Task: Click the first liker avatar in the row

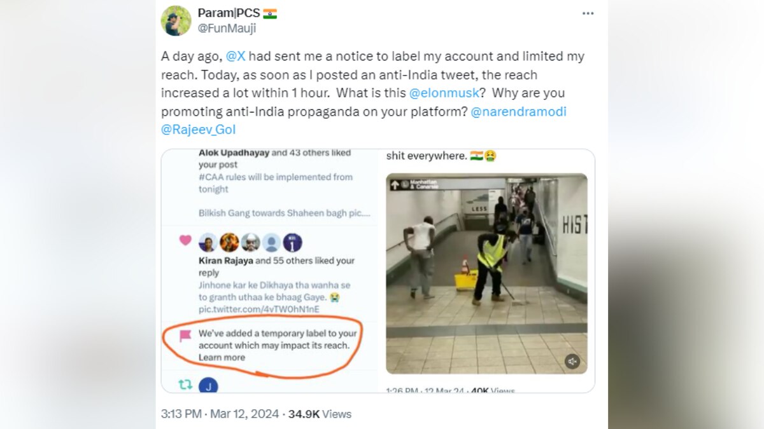Action: coord(208,242)
